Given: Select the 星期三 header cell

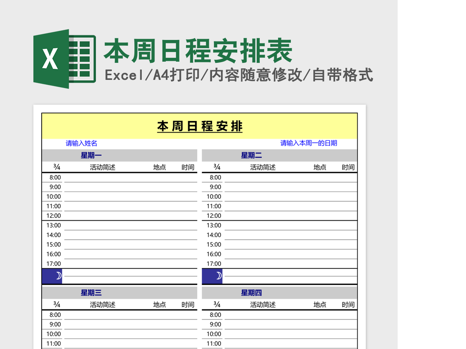Looking at the screenshot, I should 120,293.
